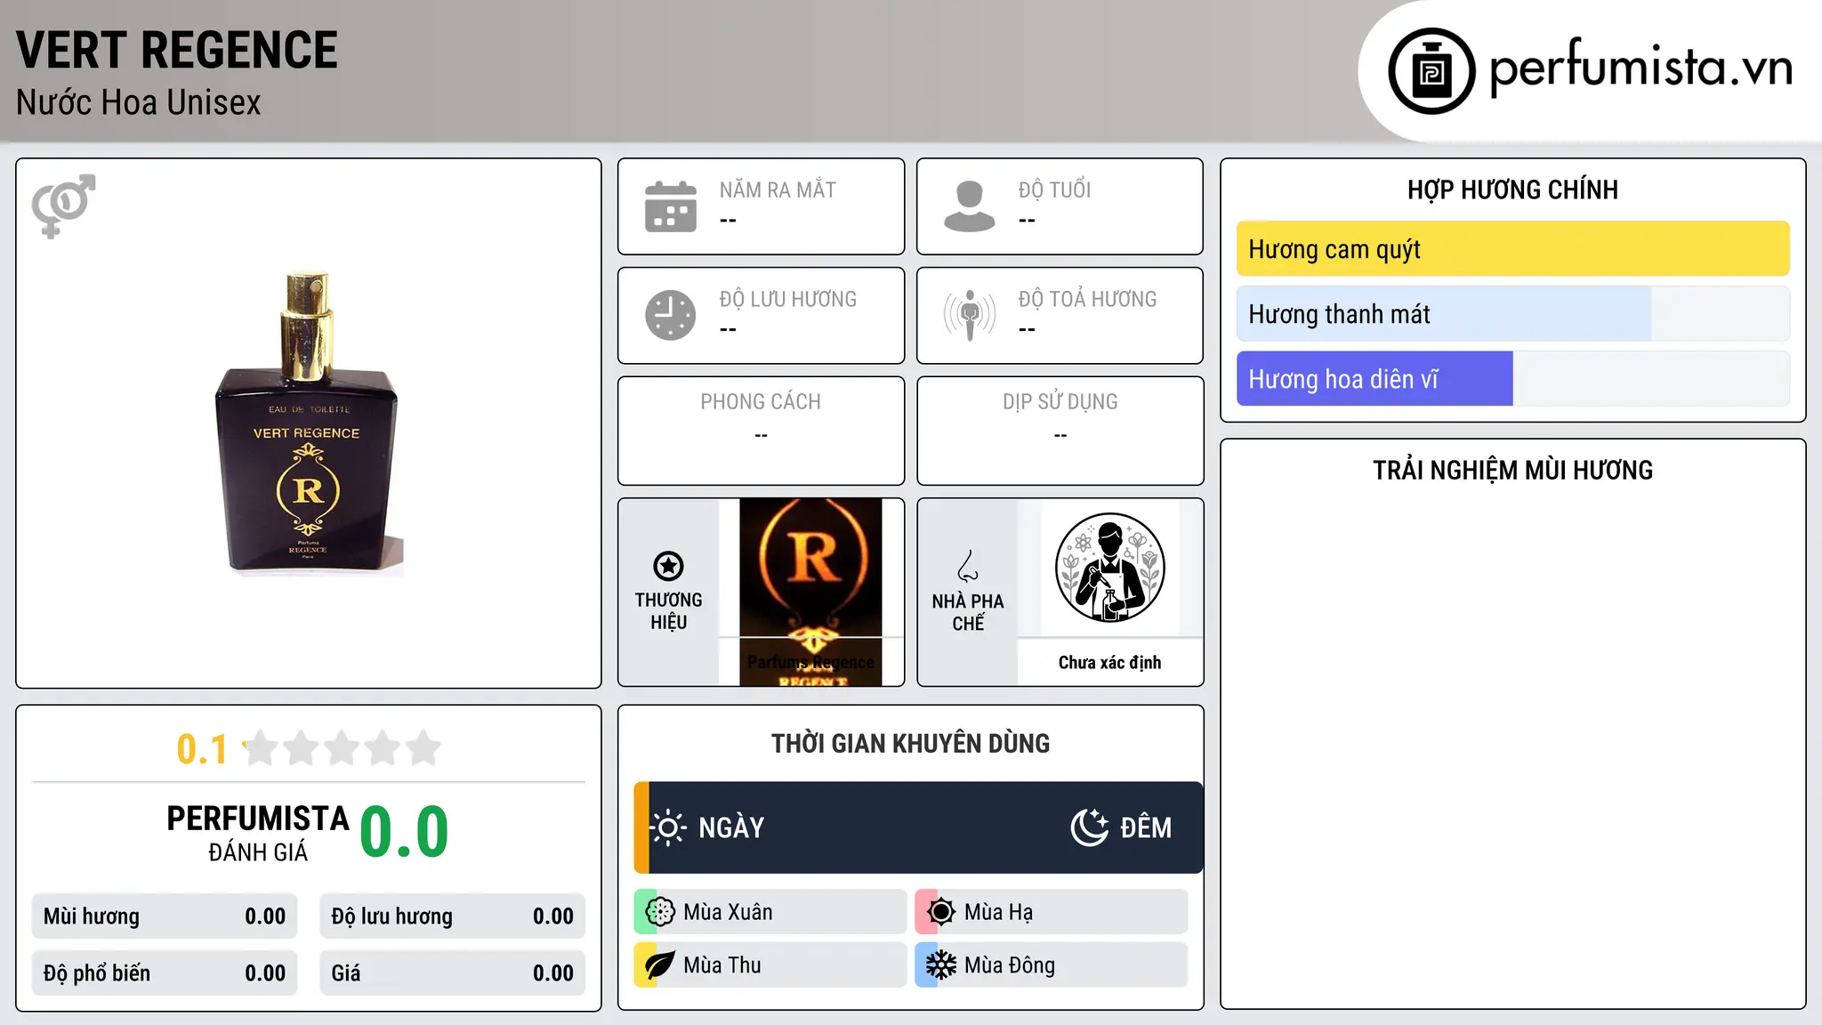
Task: Click the perfumista.vn perfume bottle logo
Action: tap(1431, 71)
